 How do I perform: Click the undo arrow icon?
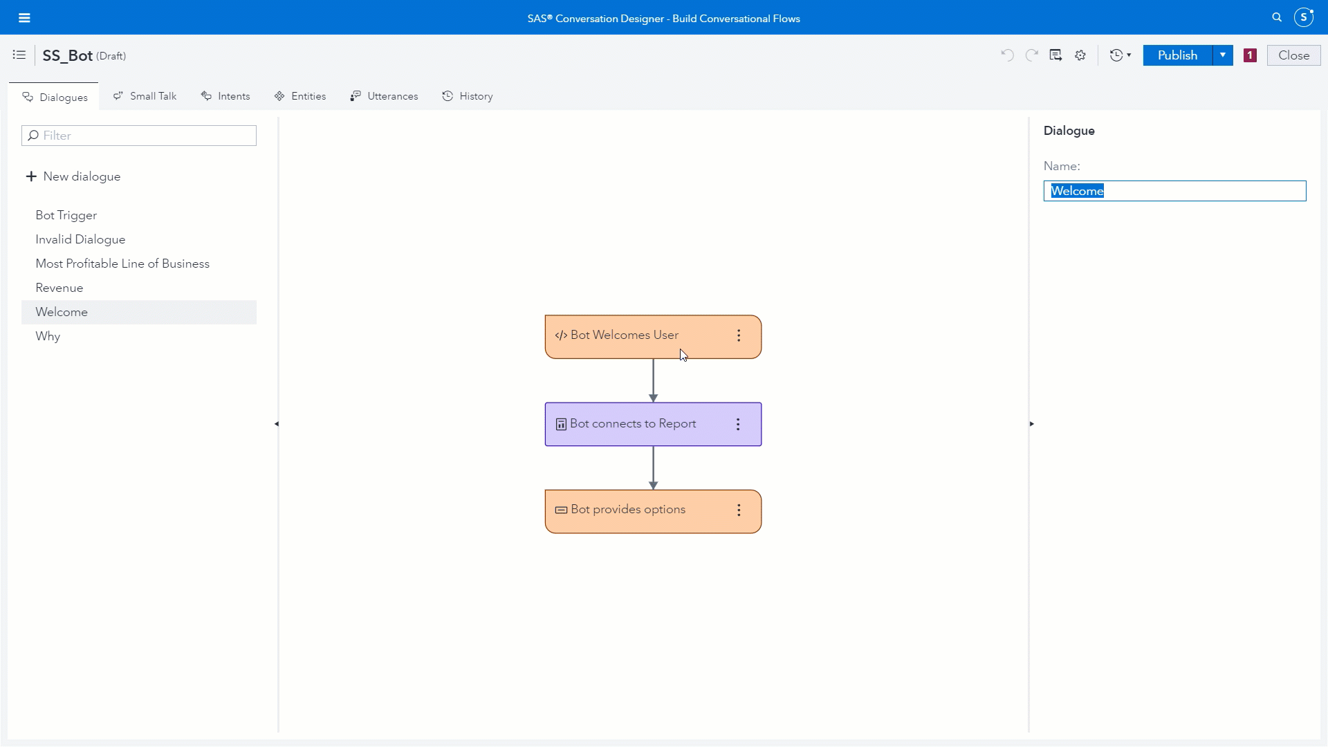tap(1007, 55)
